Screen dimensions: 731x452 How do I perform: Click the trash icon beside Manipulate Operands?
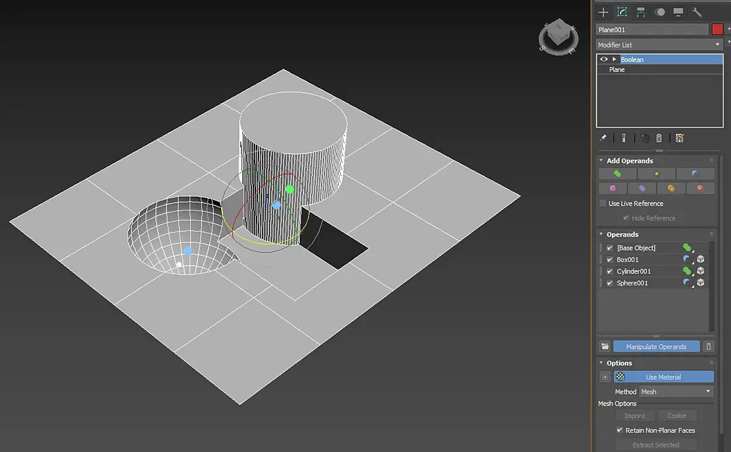(x=709, y=346)
